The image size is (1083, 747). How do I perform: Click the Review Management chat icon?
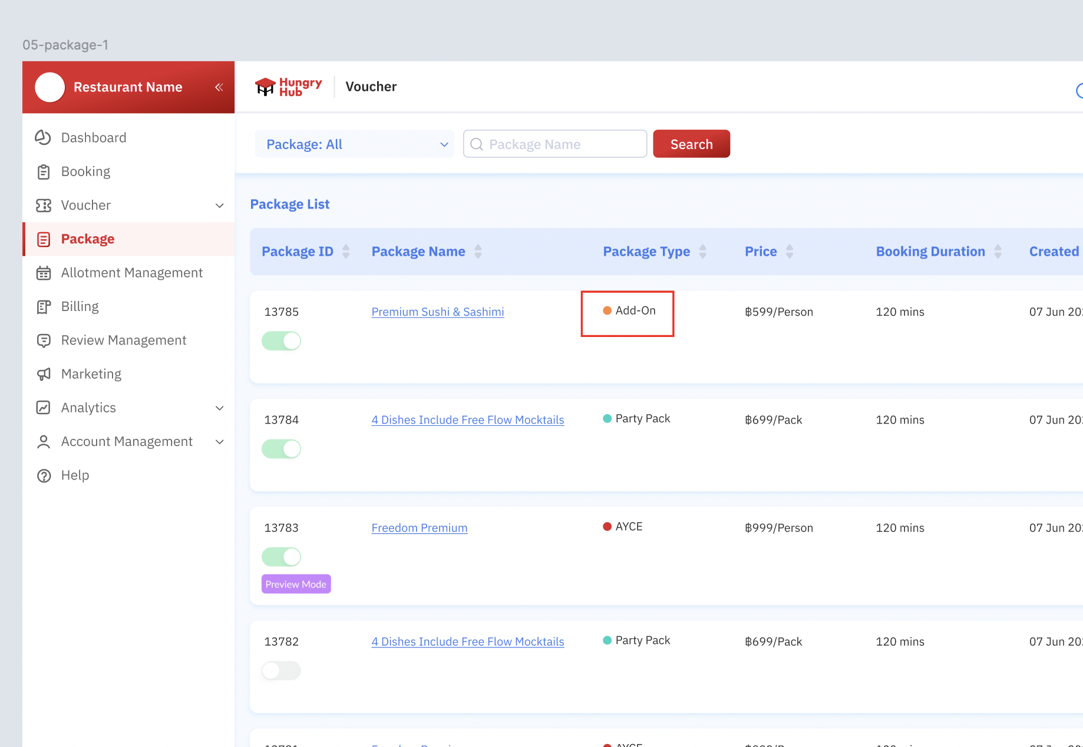click(x=43, y=341)
